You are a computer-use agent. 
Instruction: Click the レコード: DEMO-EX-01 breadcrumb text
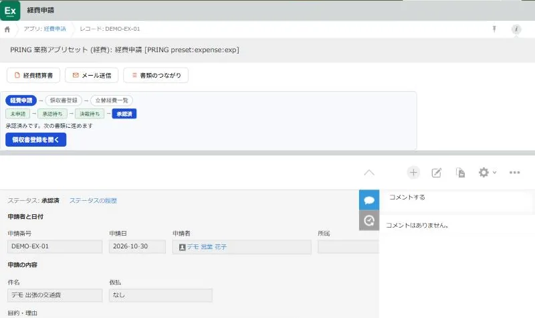[110, 29]
